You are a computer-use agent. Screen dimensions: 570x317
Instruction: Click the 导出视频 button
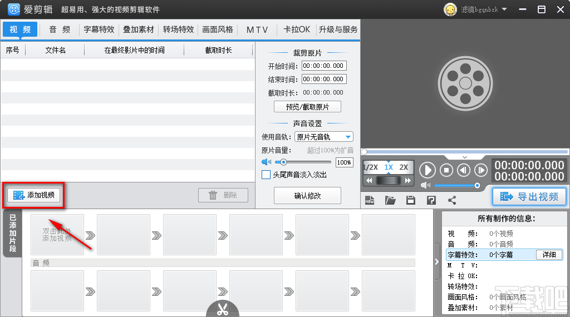click(529, 196)
